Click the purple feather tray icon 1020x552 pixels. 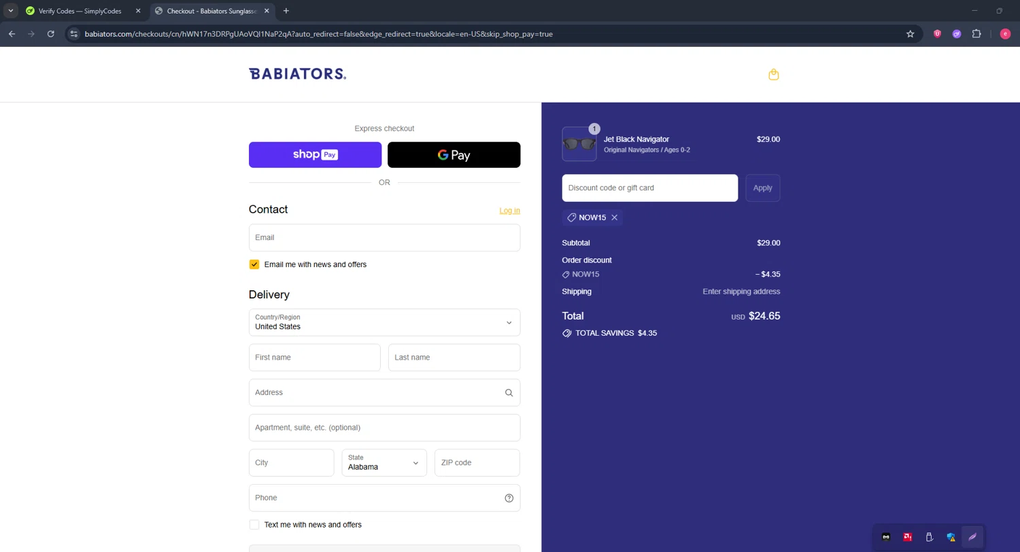pyautogui.click(x=972, y=537)
